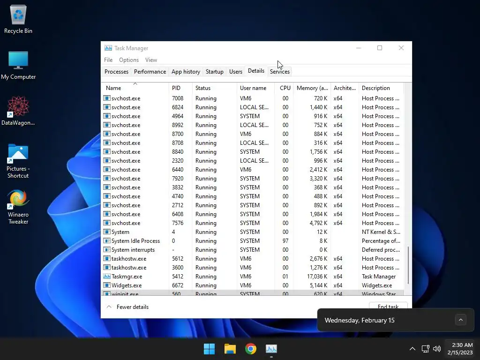Switch to the App history tab
Screen dimensions: 480x360
click(x=186, y=72)
